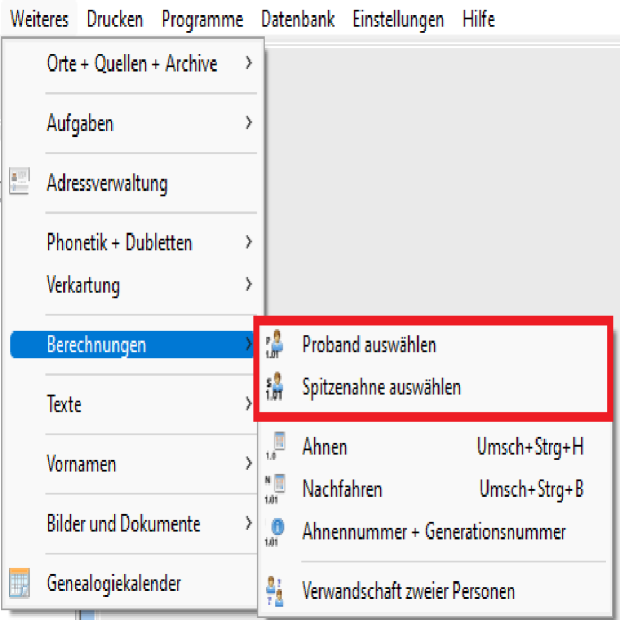Select the Texte menu entry
Viewport: 620px width, 620px height.
click(64, 404)
